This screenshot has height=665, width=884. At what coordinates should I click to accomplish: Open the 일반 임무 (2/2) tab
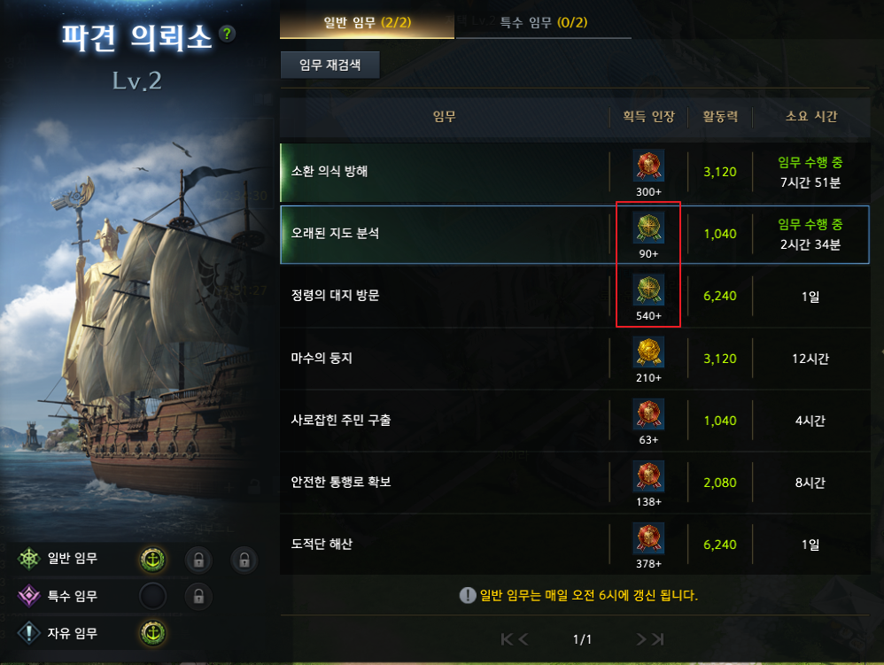coord(367,22)
